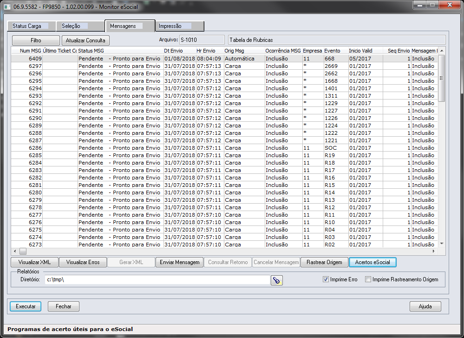The height and width of the screenshot is (338, 464).
Task: Select message row 6283
Action: pyautogui.click(x=224, y=170)
